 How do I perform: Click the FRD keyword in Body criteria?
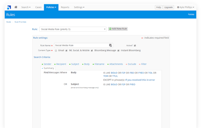point(132,73)
